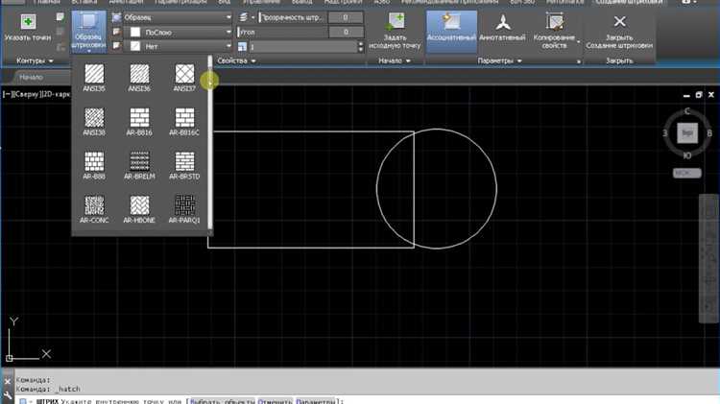Viewport: 720px width, 404px height.
Task: Choose the AR-PARQ1 parquet pattern
Action: pyautogui.click(x=183, y=205)
